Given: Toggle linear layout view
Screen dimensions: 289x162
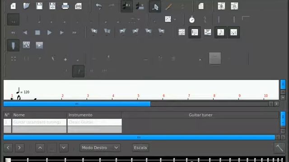Looking at the screenshot, I should (x=195, y=32).
